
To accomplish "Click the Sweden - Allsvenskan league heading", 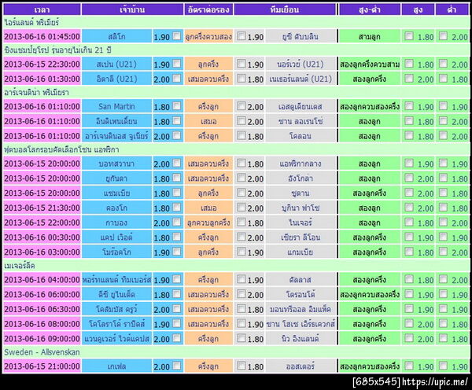I will 42,352.
